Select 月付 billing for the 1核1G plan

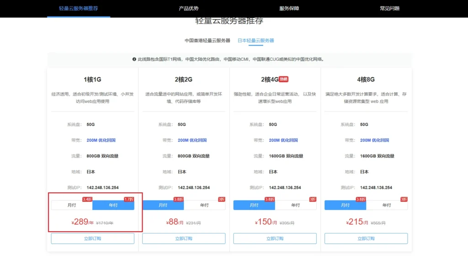(72, 206)
